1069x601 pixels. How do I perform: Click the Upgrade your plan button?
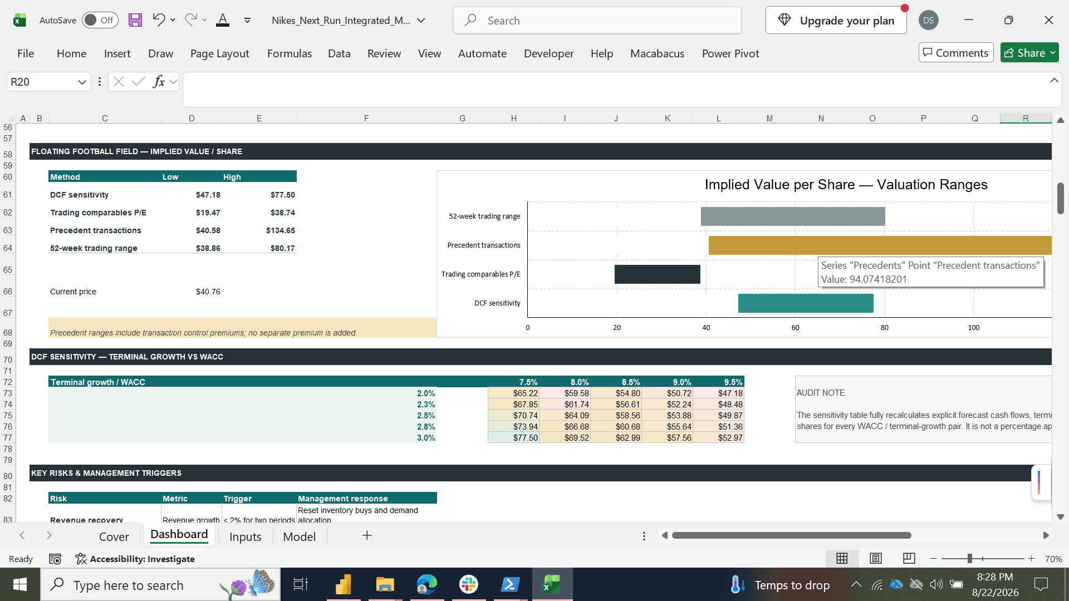tap(836, 21)
